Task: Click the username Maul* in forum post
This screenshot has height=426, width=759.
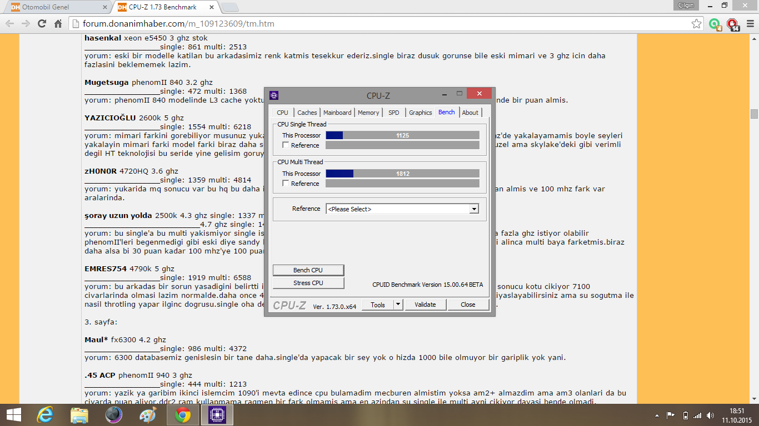Action: 96,340
